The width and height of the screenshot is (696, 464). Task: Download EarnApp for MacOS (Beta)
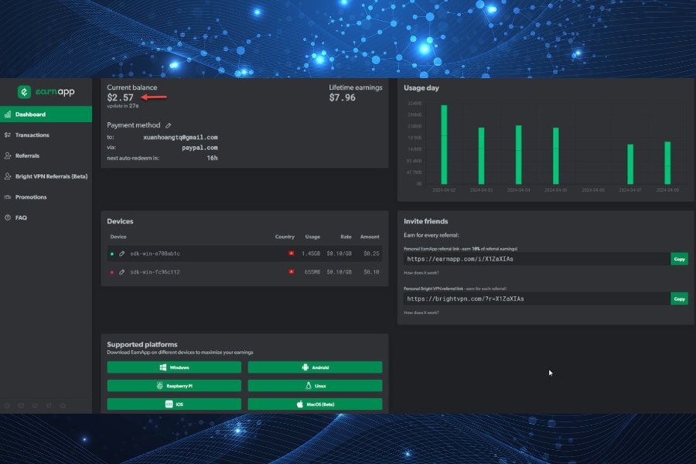pyautogui.click(x=315, y=404)
